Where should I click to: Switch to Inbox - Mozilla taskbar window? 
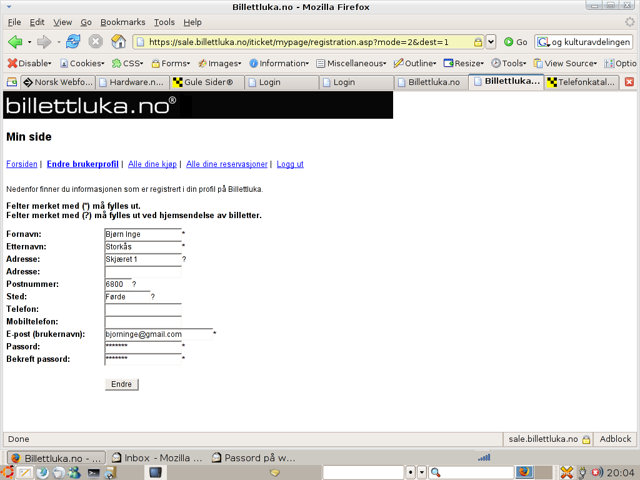click(x=157, y=458)
